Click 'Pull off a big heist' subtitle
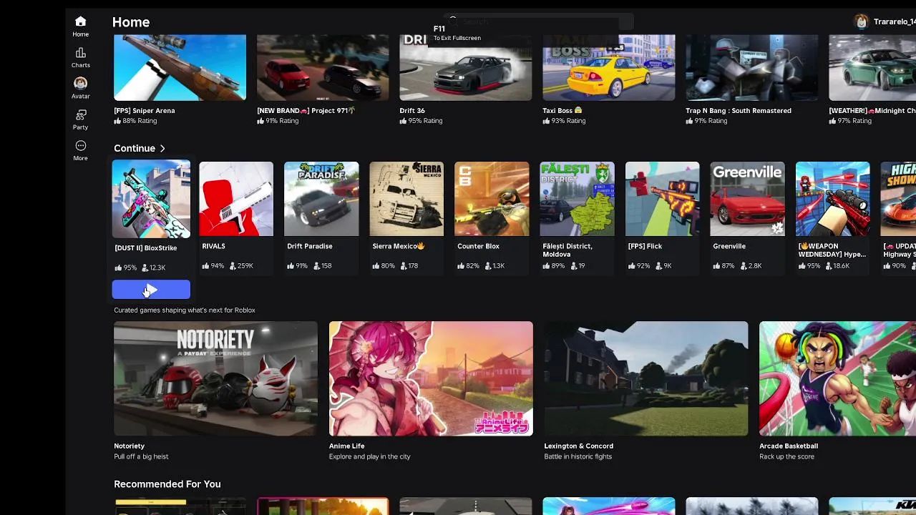916x515 pixels. (141, 457)
